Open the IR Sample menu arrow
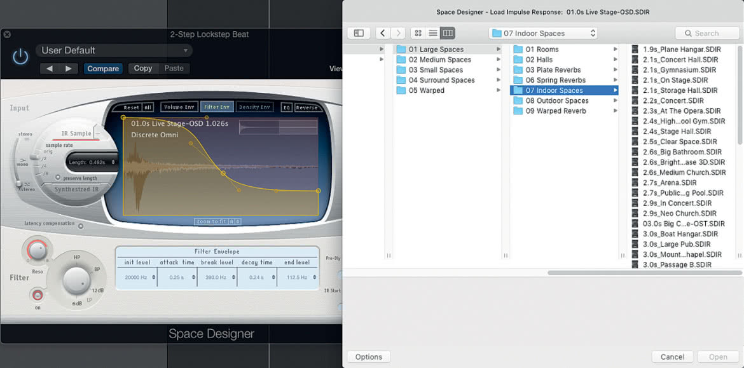Image resolution: width=744 pixels, height=368 pixels. pyautogui.click(x=98, y=133)
